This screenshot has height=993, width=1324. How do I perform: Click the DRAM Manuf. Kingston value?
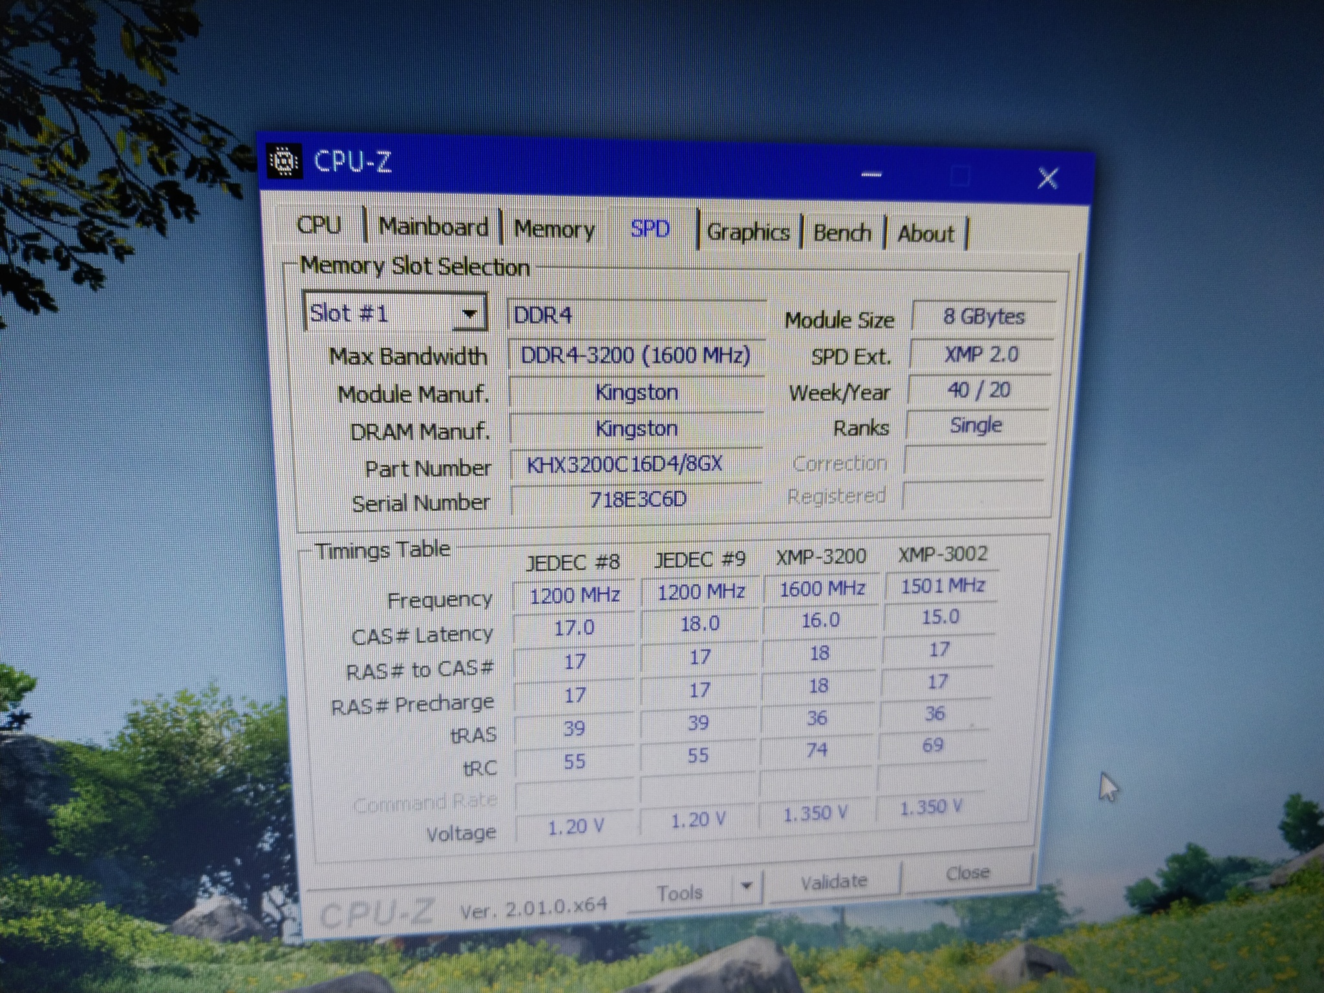636,429
